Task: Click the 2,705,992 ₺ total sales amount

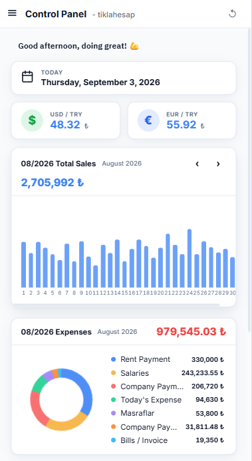Action: (x=53, y=182)
